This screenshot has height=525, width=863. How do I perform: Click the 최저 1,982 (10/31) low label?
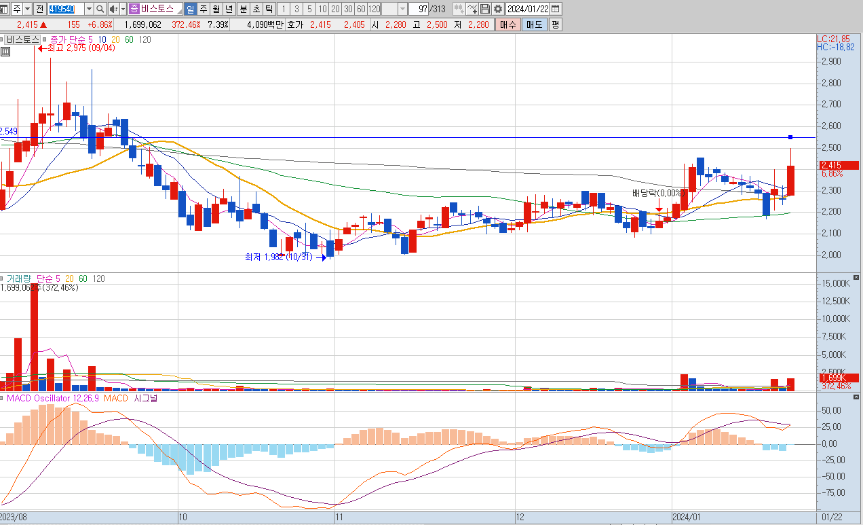point(277,257)
